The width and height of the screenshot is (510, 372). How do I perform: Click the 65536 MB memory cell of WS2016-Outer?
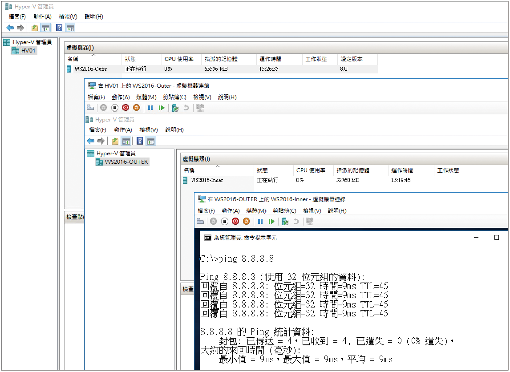coord(216,69)
